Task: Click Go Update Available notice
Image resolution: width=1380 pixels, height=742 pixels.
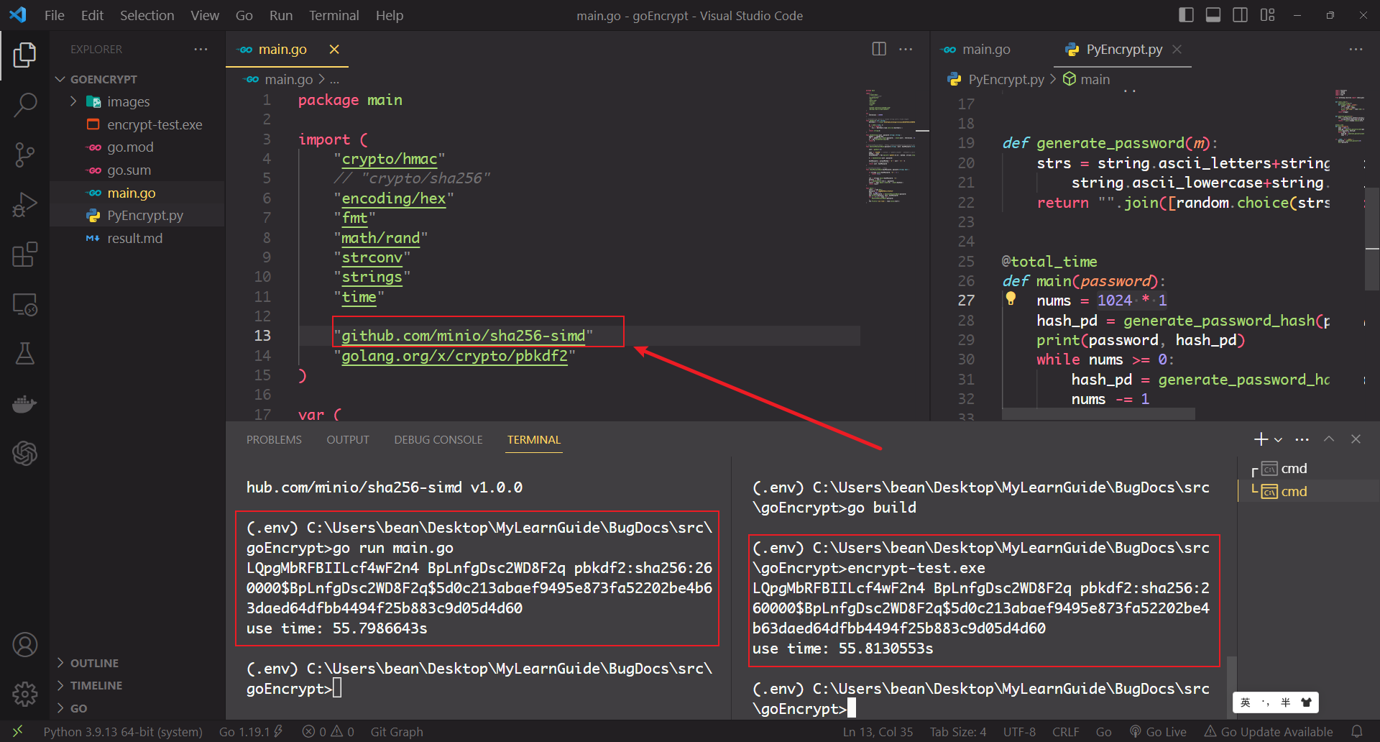Action: point(1269,731)
